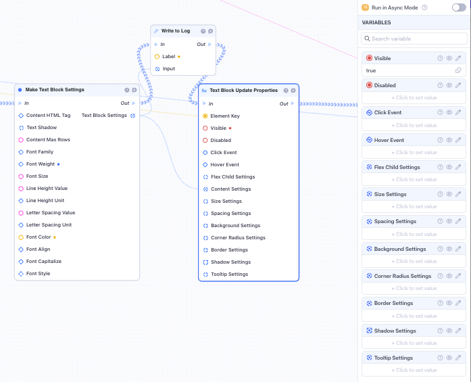Viewport: 471px width, 382px height.
Task: Click to set value for Tooltip Settings
Action: click(416, 370)
